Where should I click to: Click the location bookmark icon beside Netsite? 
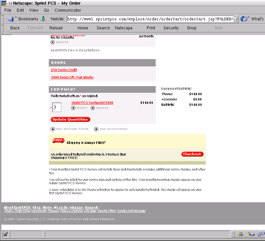(x=43, y=19)
